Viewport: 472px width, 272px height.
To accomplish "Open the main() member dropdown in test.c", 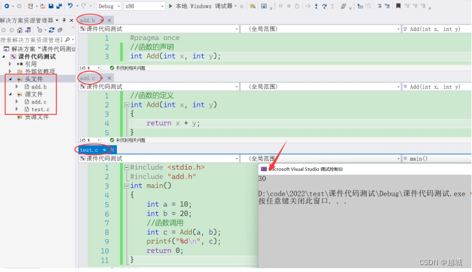I will pos(437,158).
